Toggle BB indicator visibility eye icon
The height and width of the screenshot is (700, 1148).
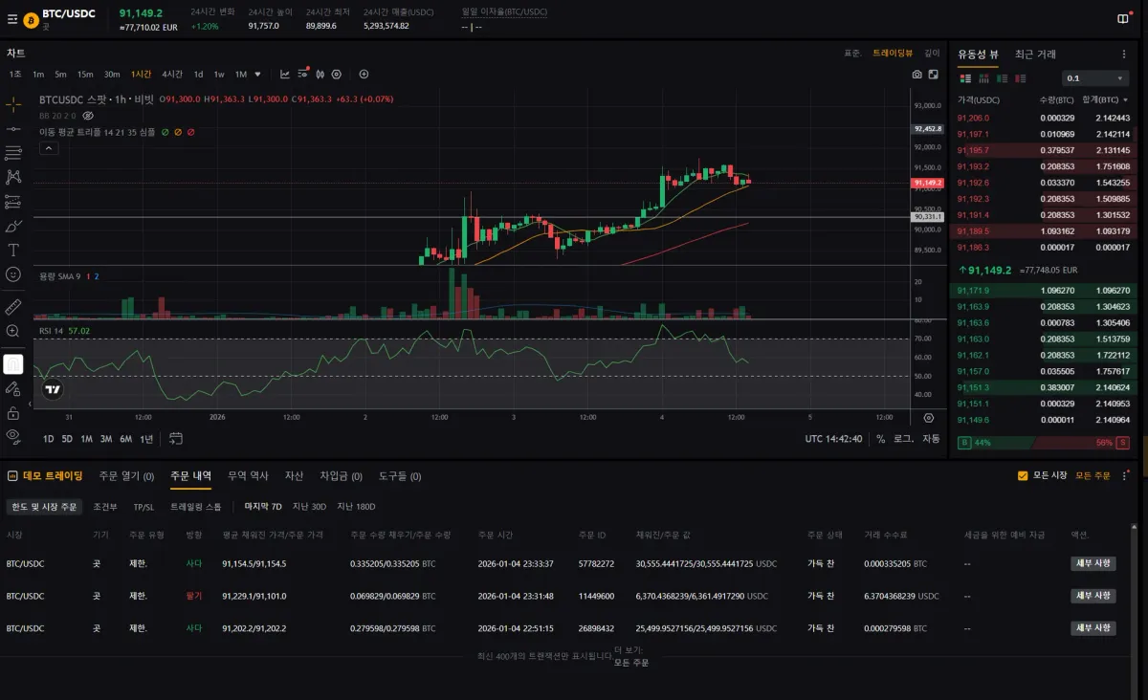[88, 115]
